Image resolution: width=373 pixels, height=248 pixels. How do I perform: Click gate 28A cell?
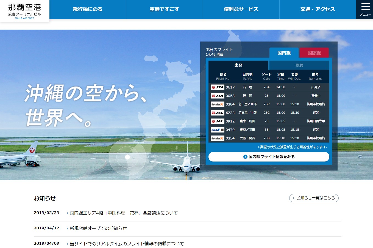coord(266,87)
